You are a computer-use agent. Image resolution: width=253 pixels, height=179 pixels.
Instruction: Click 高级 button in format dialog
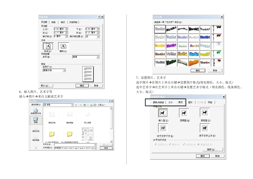point(213,149)
